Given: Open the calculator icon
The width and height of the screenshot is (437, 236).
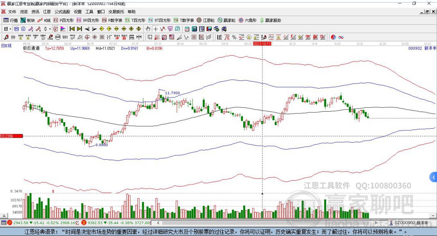Looking at the screenshot, I should point(195,29).
